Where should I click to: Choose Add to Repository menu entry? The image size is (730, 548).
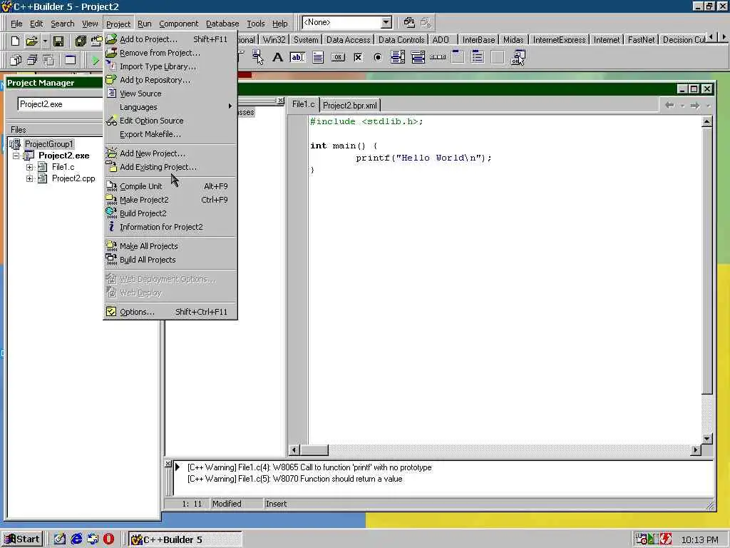point(170,80)
